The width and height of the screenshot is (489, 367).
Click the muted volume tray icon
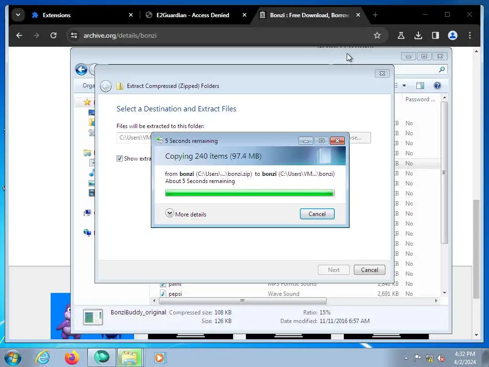coord(441,358)
